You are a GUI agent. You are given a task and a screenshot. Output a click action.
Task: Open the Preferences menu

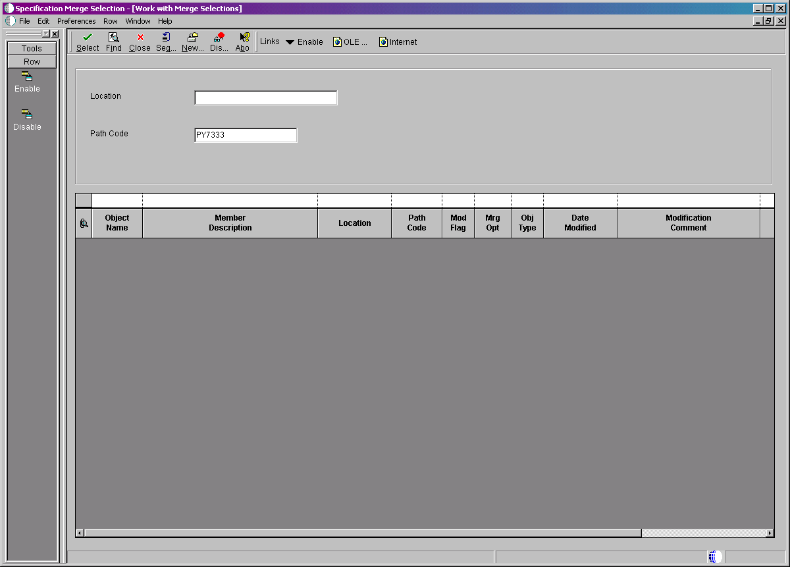point(76,21)
